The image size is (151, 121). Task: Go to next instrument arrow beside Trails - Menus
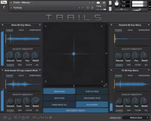click(93, 3)
